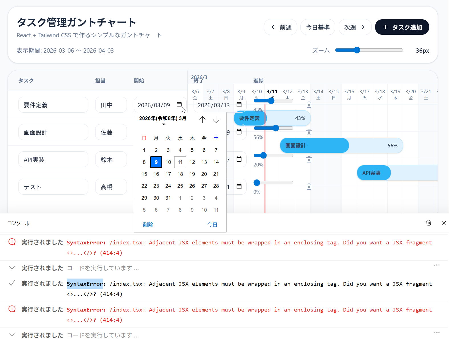Open end date calendar icon in API実装 row
Viewport: 449px width, 344px height.
(x=239, y=159)
